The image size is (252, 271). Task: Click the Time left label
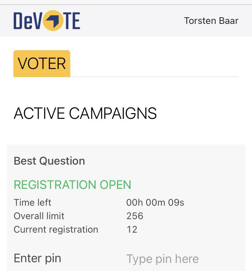pyautogui.click(x=33, y=202)
